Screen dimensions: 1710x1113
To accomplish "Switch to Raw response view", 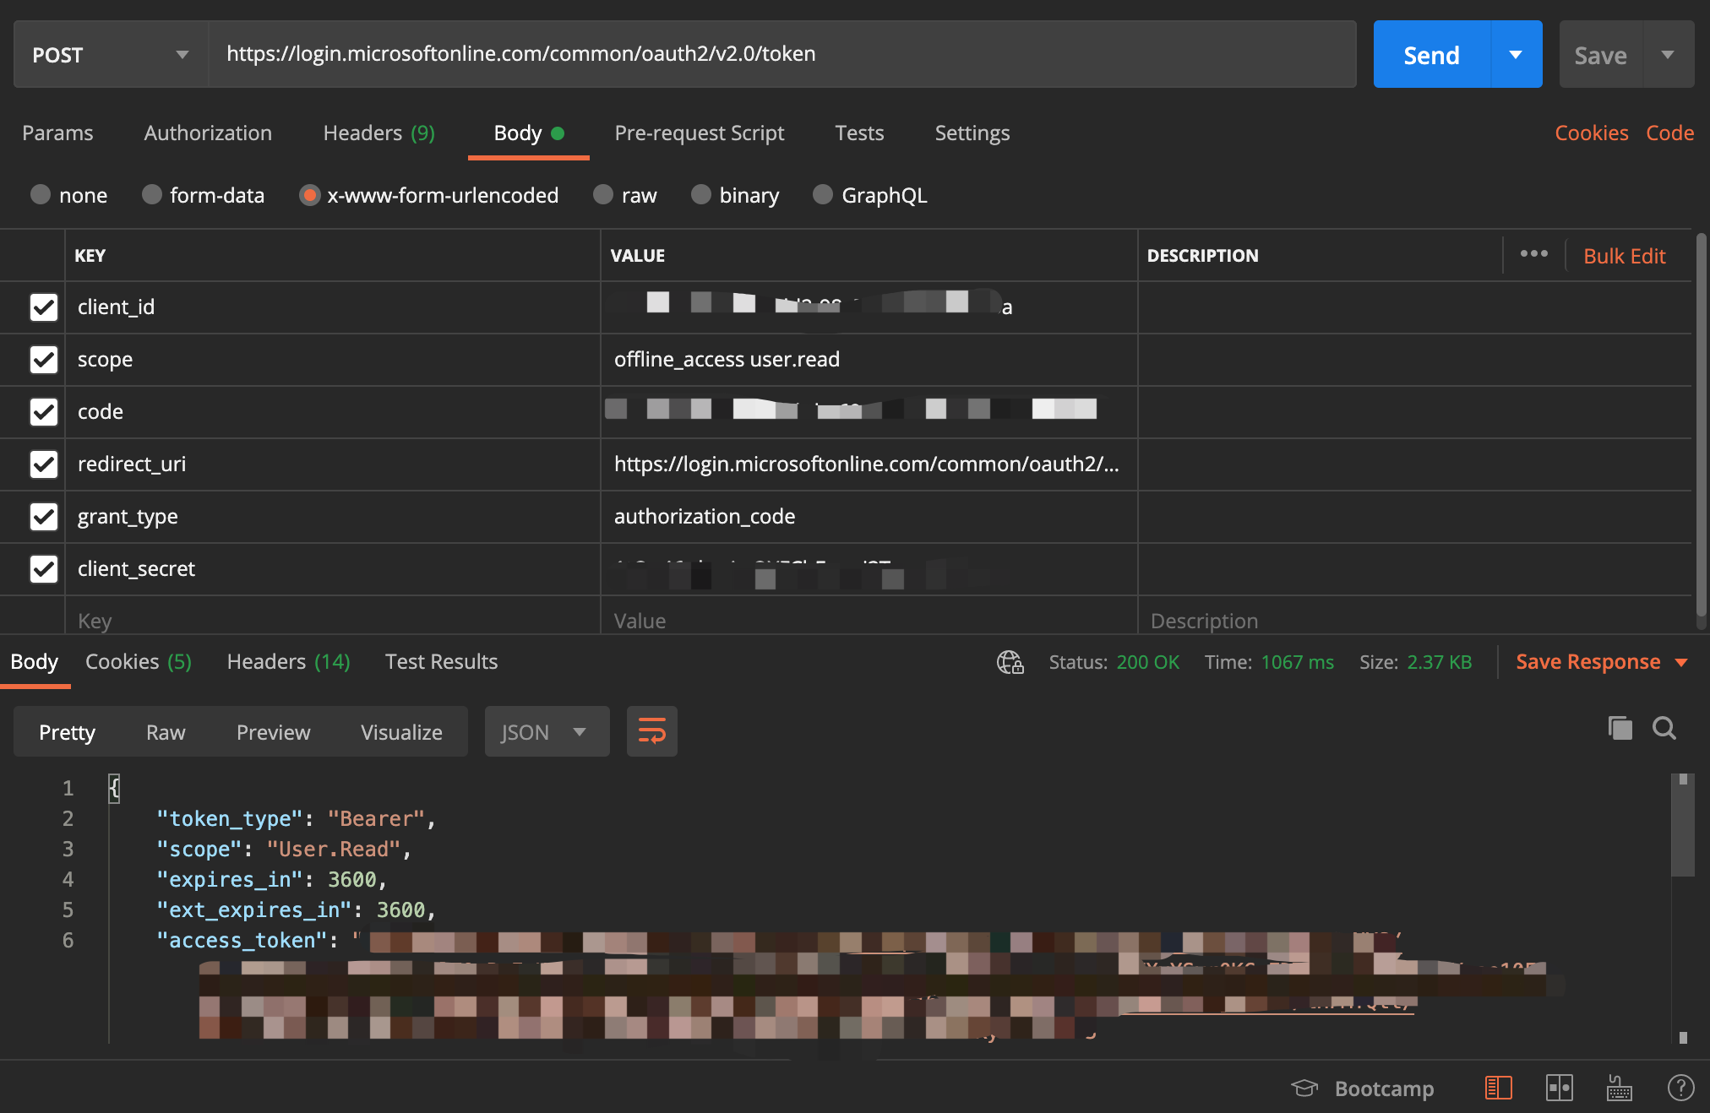I will [x=166, y=731].
